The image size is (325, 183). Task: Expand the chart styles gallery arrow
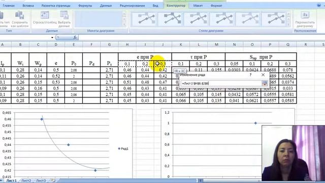coord(288,24)
